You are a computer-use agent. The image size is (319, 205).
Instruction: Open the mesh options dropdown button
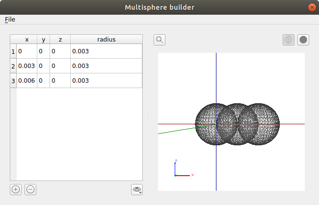pos(137,190)
